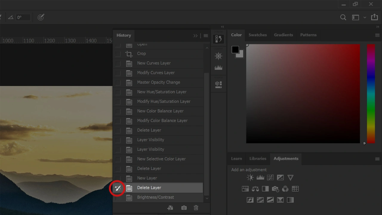Enable history state marker beside New Layer

118,178
